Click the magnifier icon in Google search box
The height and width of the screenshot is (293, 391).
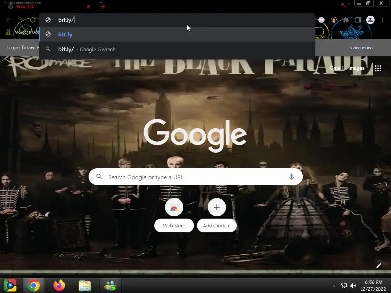(99, 177)
